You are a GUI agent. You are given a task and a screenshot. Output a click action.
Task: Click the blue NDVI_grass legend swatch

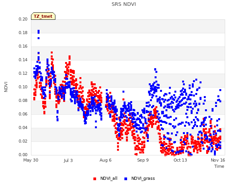click(x=126, y=179)
